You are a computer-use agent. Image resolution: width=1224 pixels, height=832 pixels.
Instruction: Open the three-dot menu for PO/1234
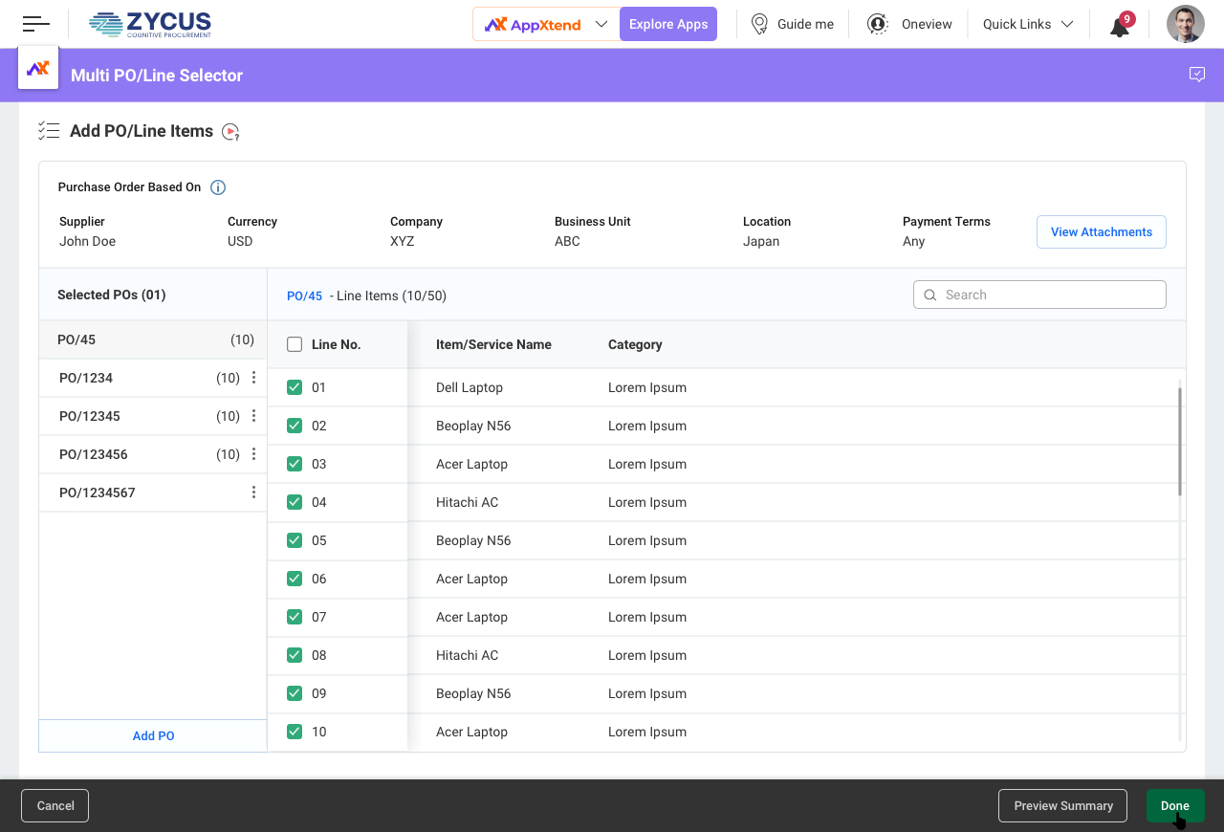click(253, 378)
